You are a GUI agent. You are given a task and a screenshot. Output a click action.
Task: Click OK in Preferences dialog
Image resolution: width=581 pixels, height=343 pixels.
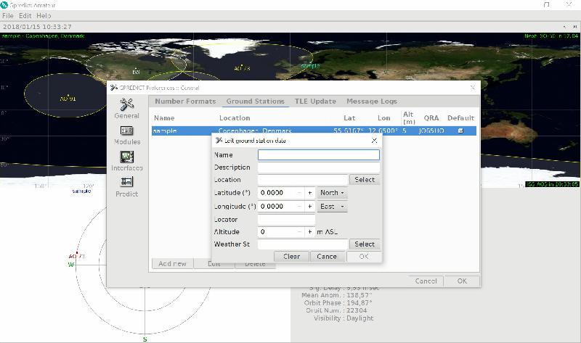[462, 281]
